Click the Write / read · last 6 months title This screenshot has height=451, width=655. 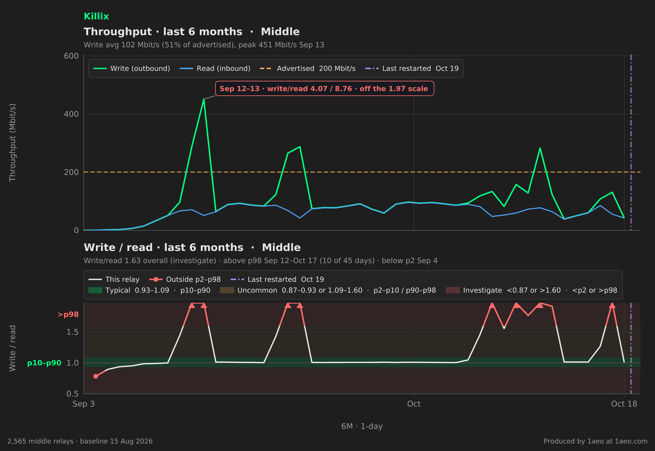[192, 248]
